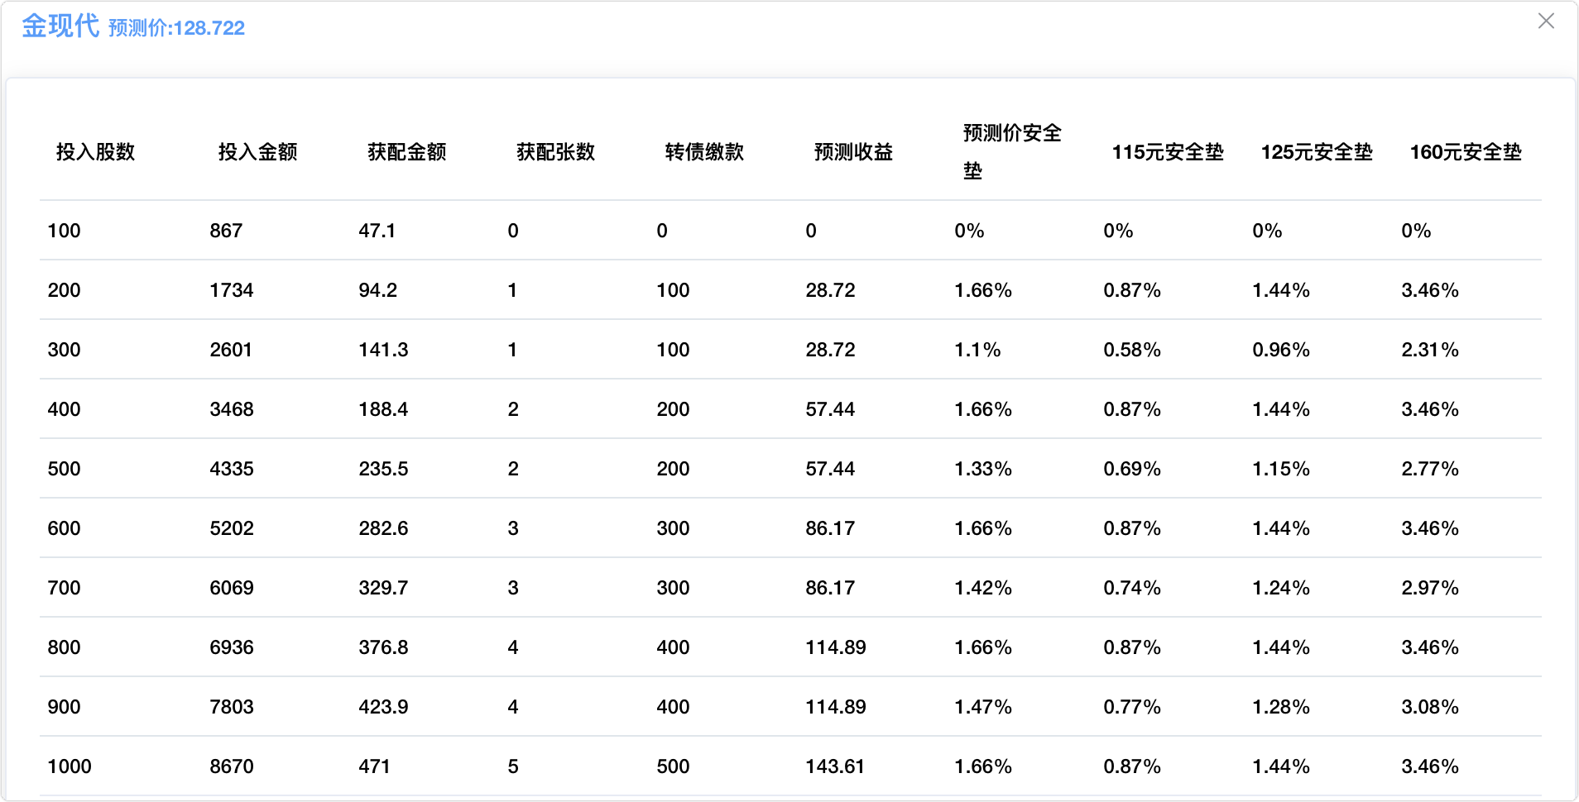The width and height of the screenshot is (1579, 802).
Task: Click the 投入股数 column header
Action: [95, 152]
